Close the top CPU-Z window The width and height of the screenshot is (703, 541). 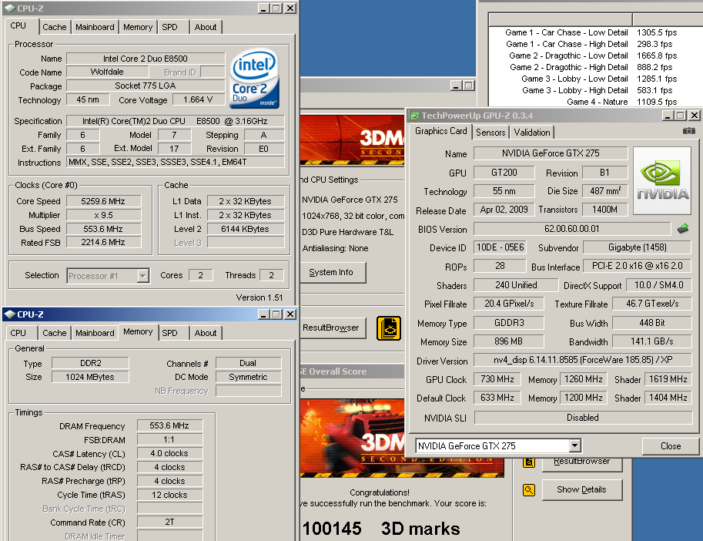tap(290, 8)
